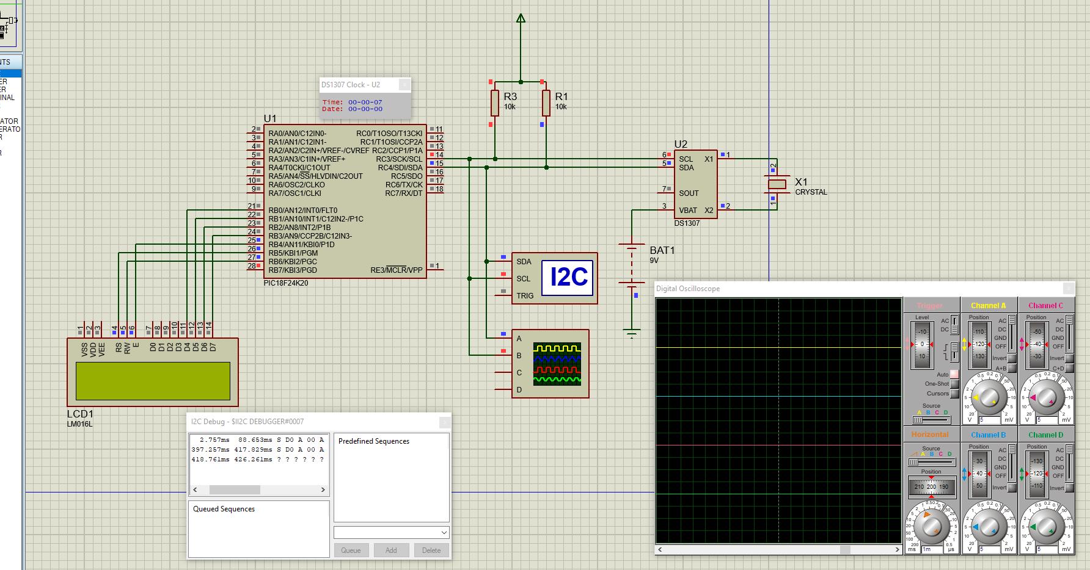Click the Channel C coupling slider
This screenshot has height=570, width=1090.
click(x=1070, y=333)
